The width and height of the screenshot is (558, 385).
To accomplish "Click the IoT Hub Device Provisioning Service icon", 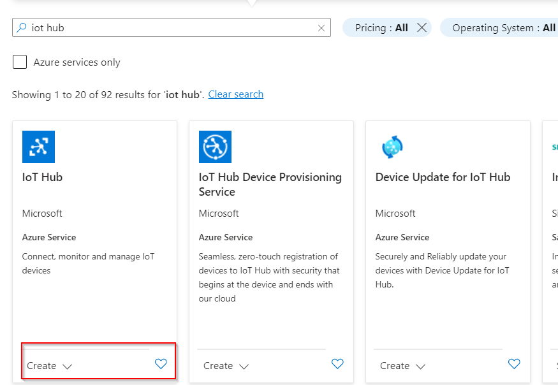I will click(x=215, y=147).
